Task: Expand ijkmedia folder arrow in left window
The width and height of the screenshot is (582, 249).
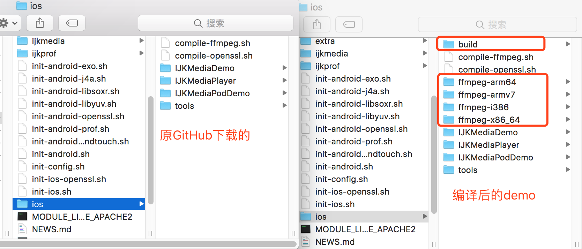Action: tap(141, 41)
